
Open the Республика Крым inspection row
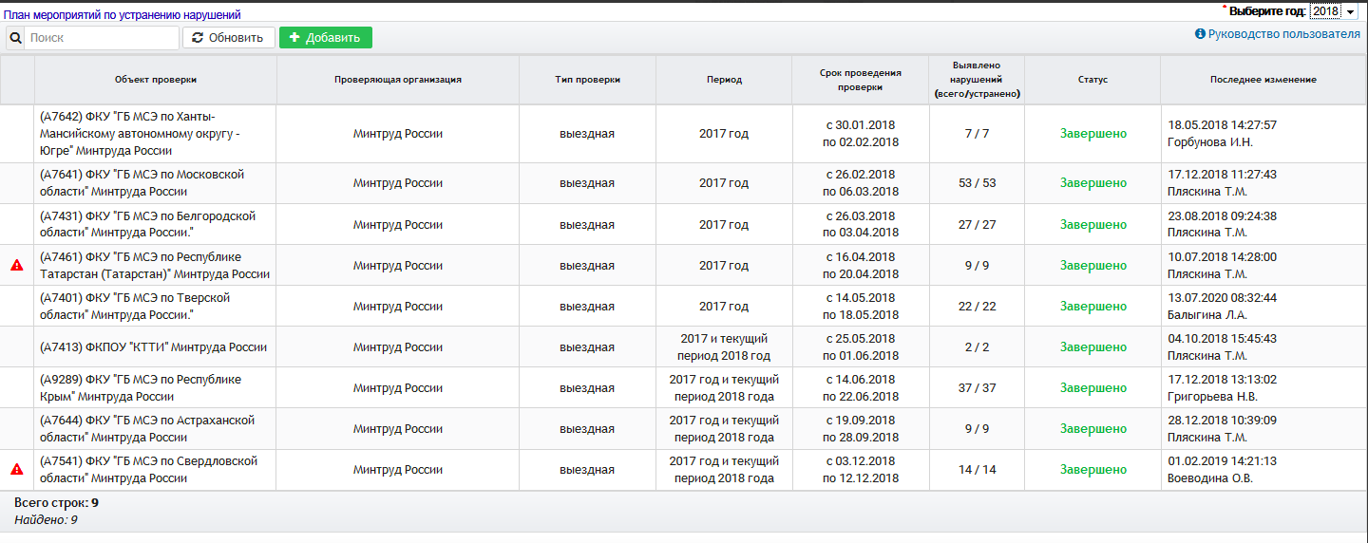(154, 388)
